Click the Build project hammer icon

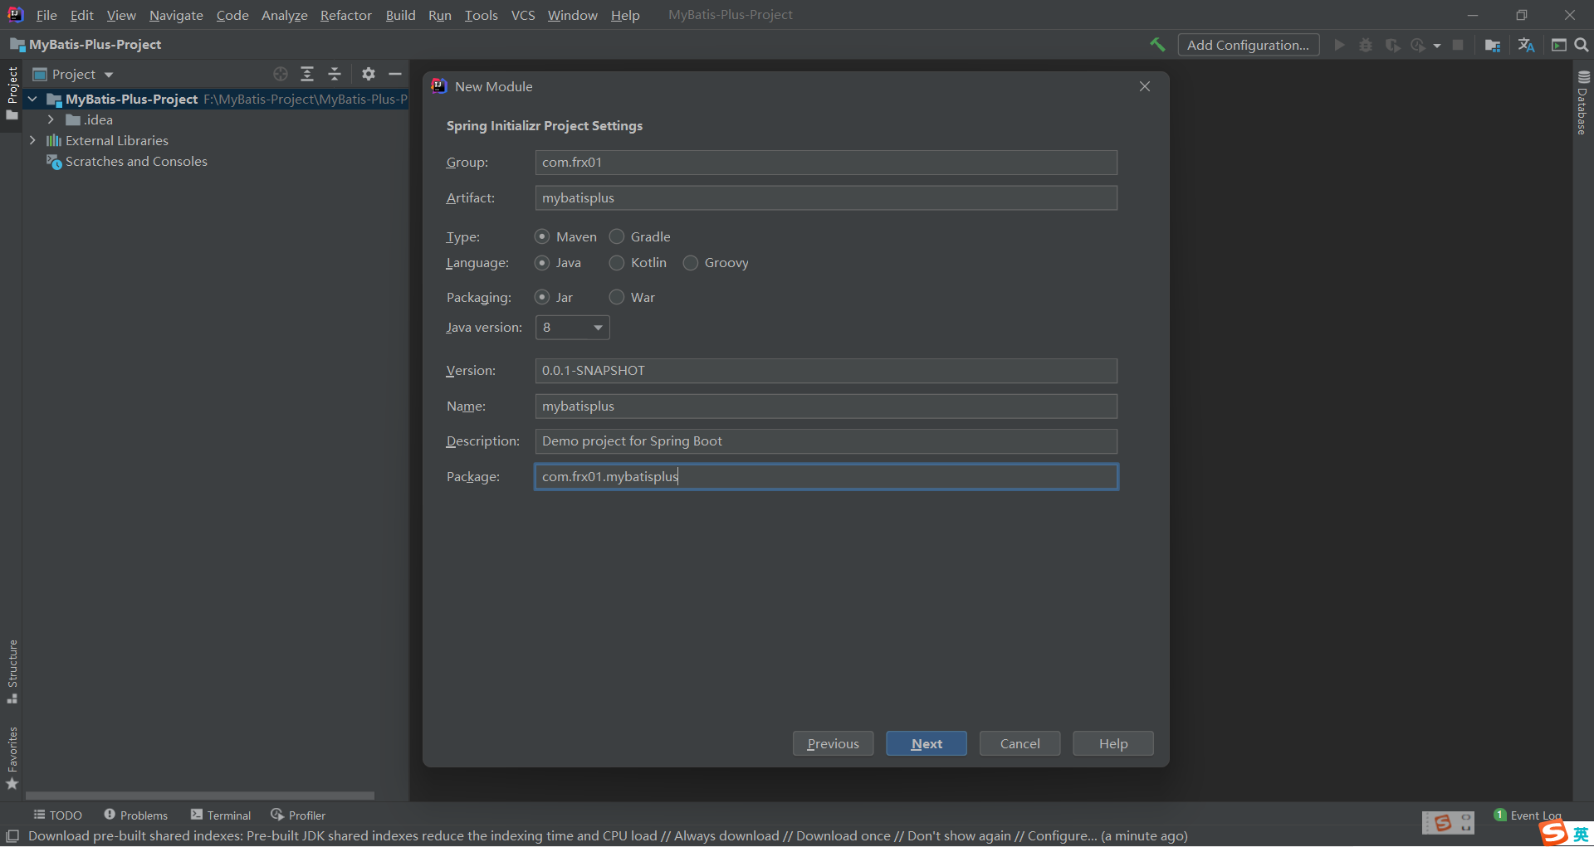point(1157,45)
